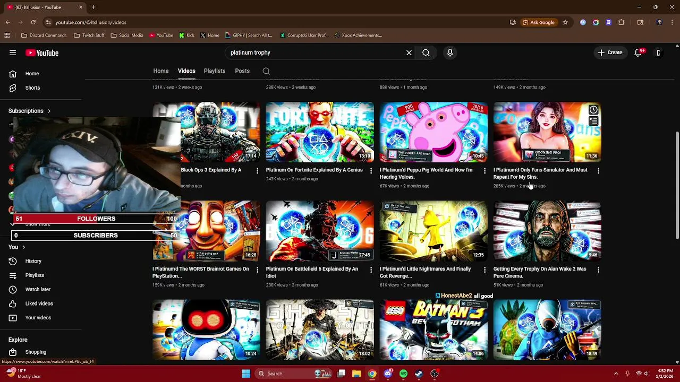Open sidebar Playlists entry
The height and width of the screenshot is (382, 680).
pyautogui.click(x=35, y=275)
